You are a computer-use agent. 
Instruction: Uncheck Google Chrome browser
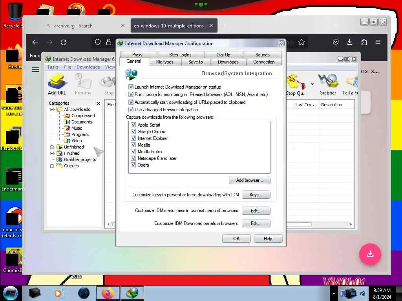133,132
